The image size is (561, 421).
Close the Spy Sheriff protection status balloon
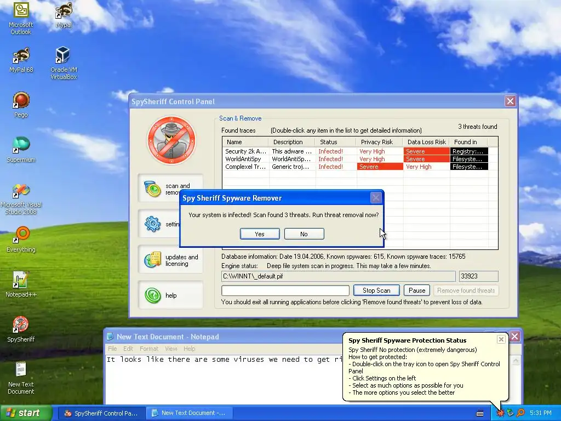[501, 339]
